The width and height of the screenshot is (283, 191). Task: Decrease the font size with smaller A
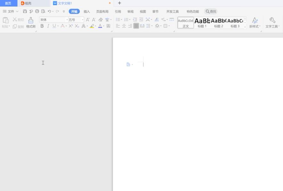pos(94,20)
